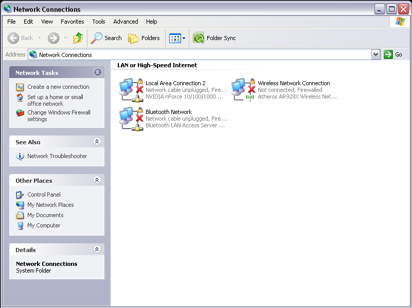Click the My Network Places icon
Screen dimensions: 412x308
(20, 205)
